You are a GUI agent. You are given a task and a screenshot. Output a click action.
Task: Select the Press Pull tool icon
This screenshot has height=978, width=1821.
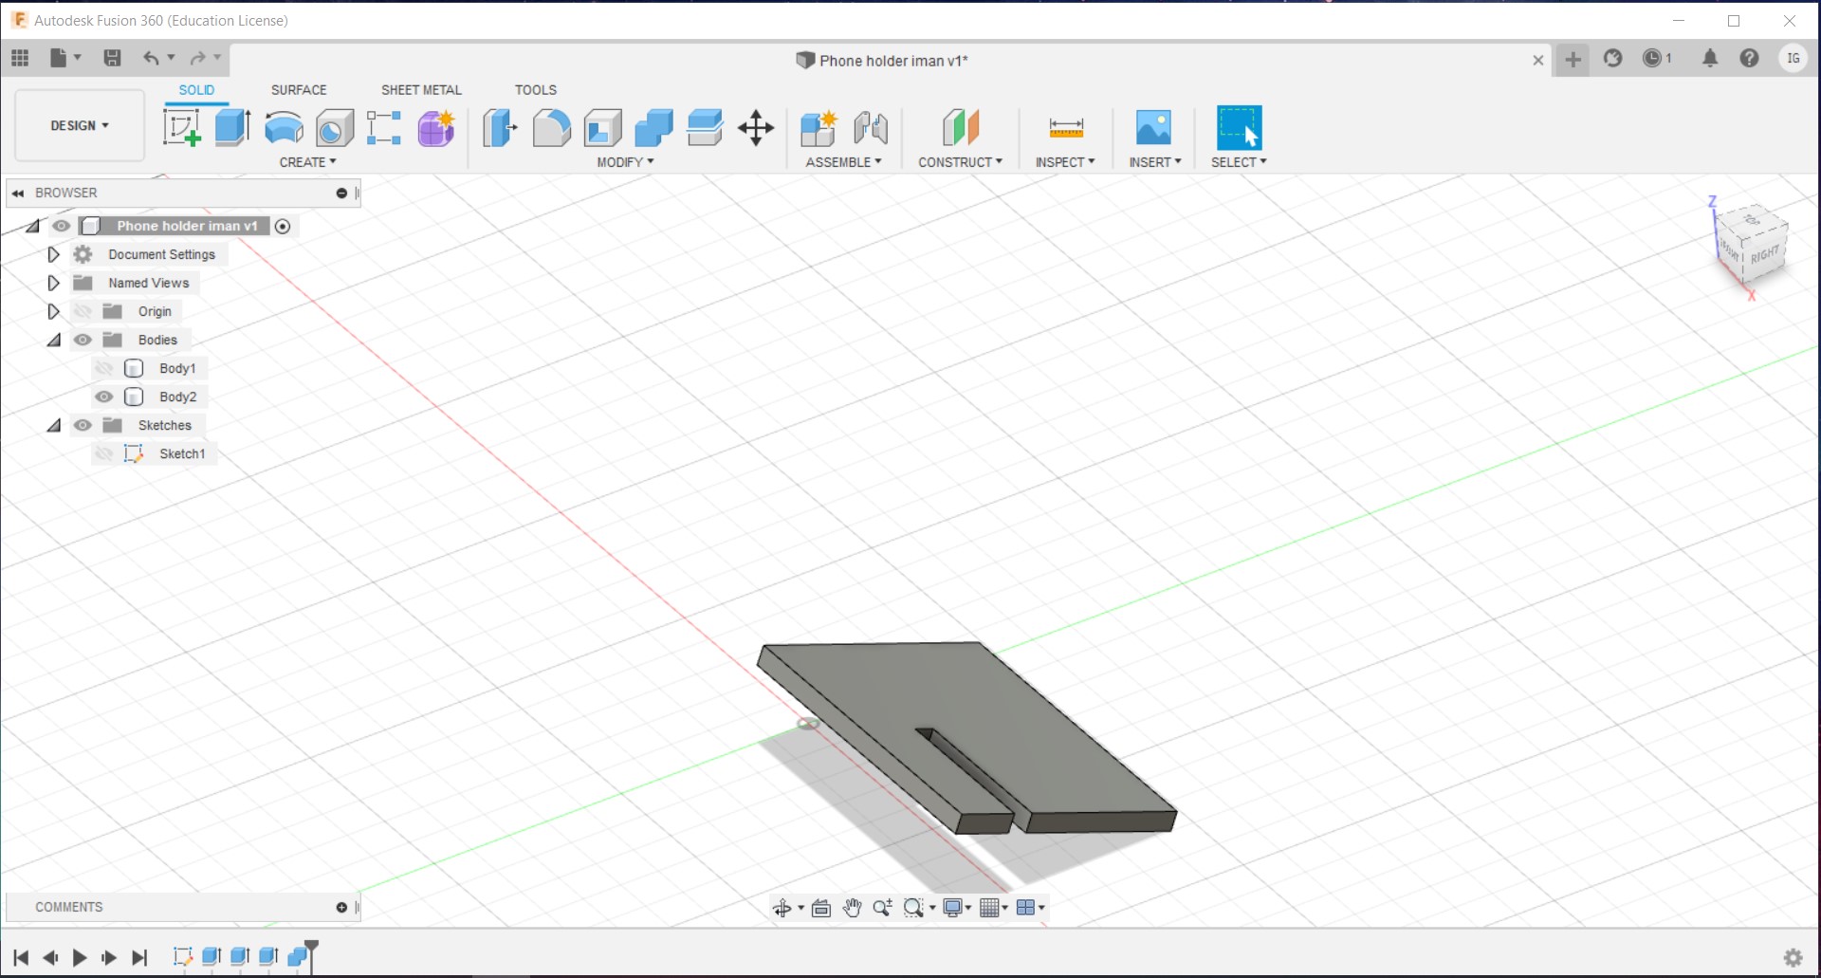pos(500,127)
